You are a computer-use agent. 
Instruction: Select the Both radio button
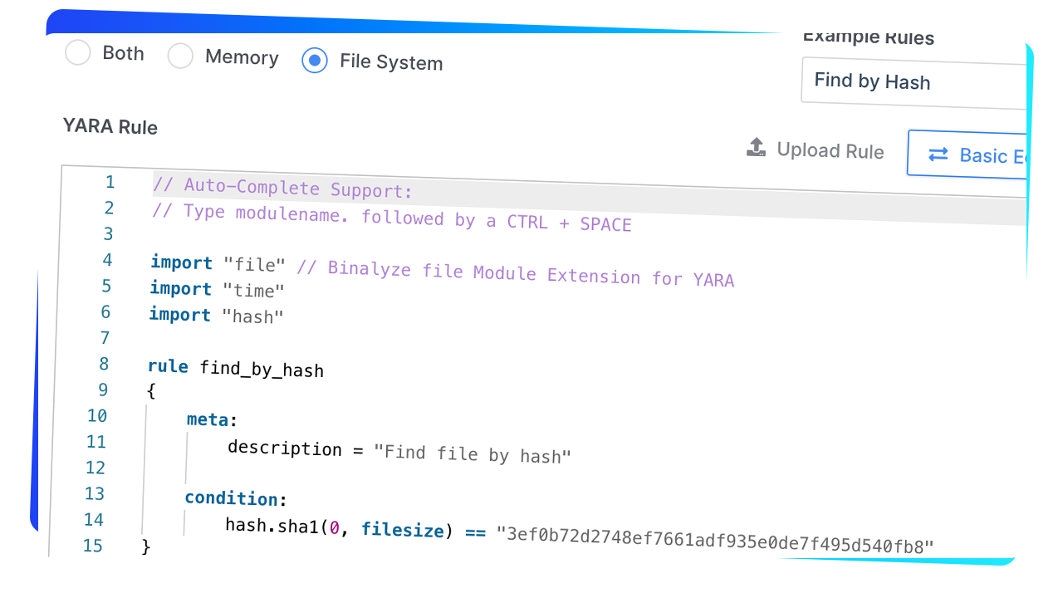77,54
